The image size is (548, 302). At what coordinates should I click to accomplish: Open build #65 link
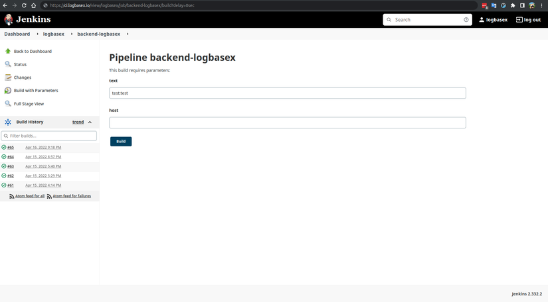tap(11, 147)
